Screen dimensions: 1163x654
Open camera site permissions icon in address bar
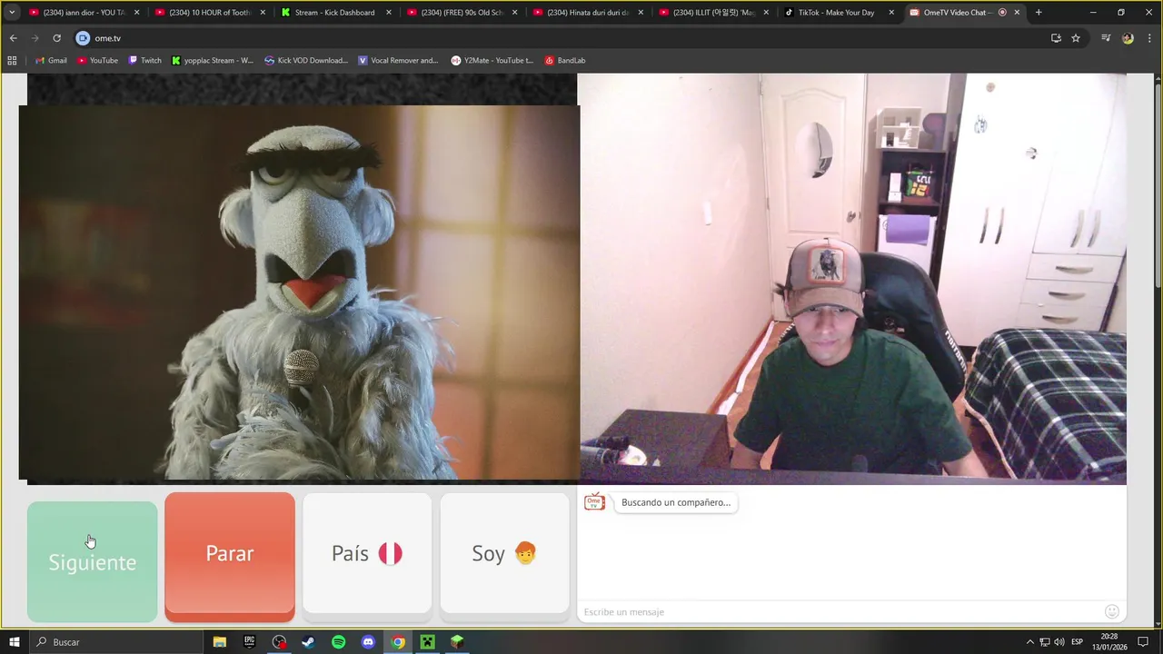84,38
